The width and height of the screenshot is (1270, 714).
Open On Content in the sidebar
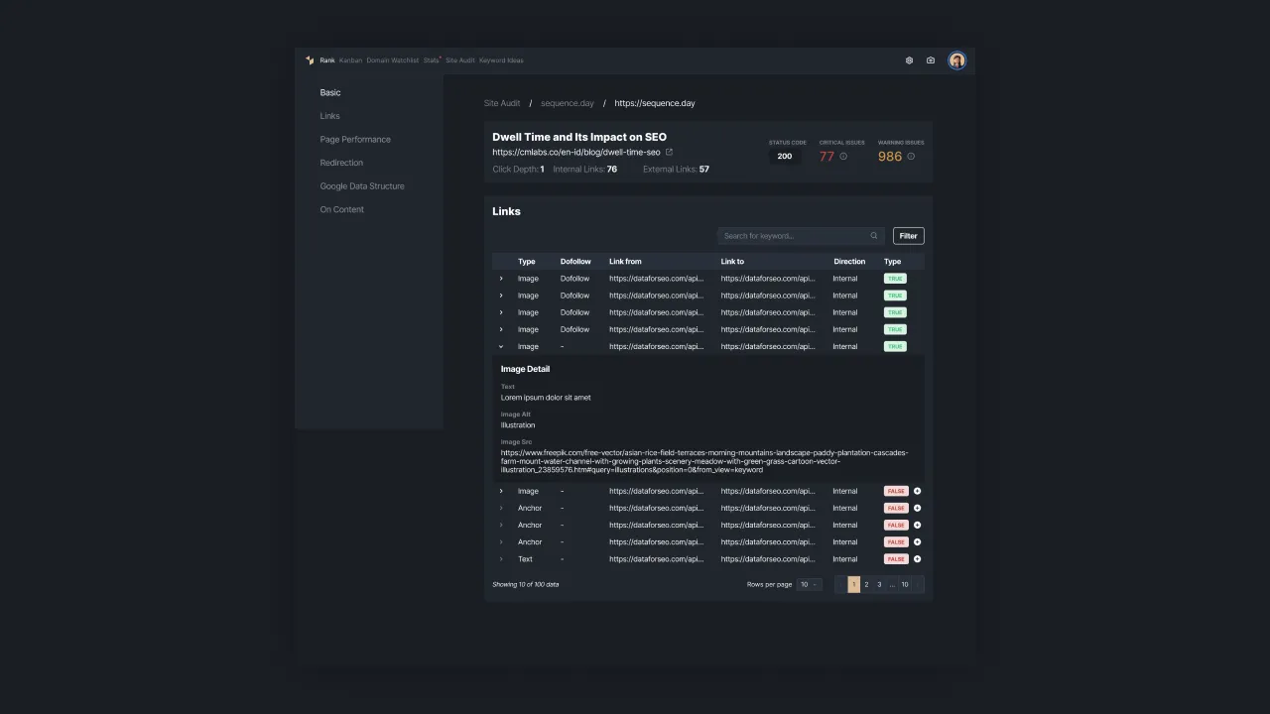341,209
